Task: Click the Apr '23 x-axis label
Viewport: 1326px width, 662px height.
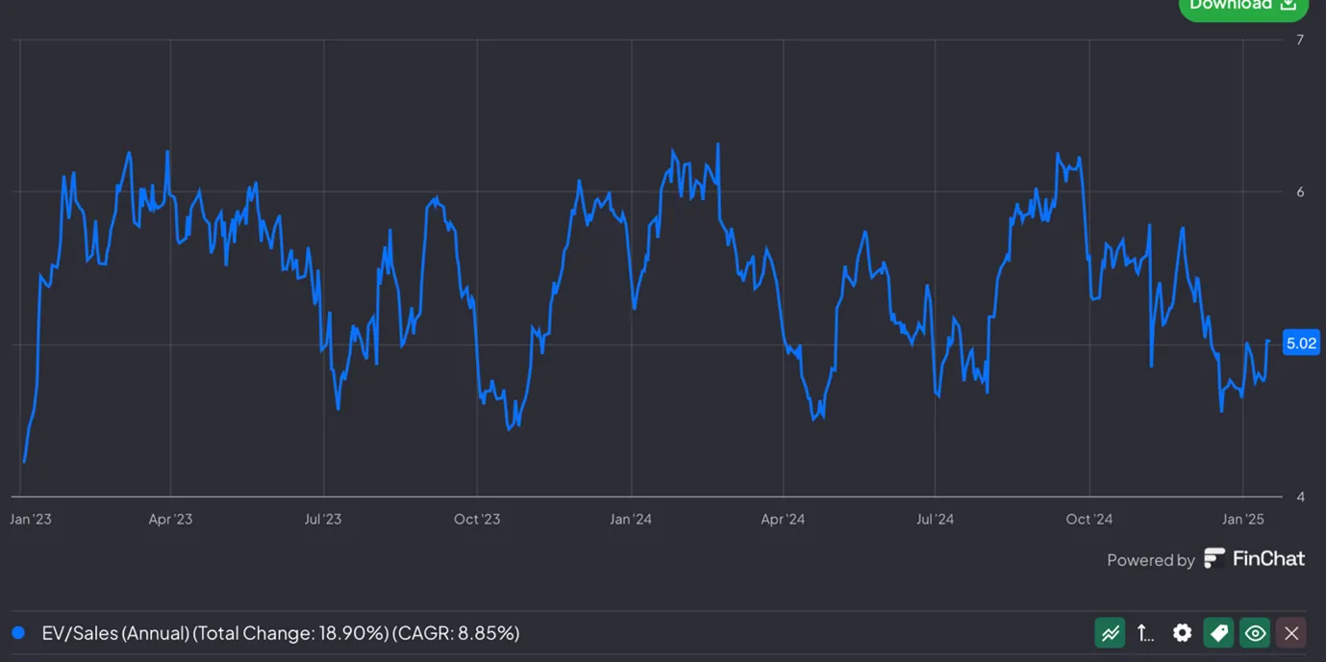Action: [170, 520]
